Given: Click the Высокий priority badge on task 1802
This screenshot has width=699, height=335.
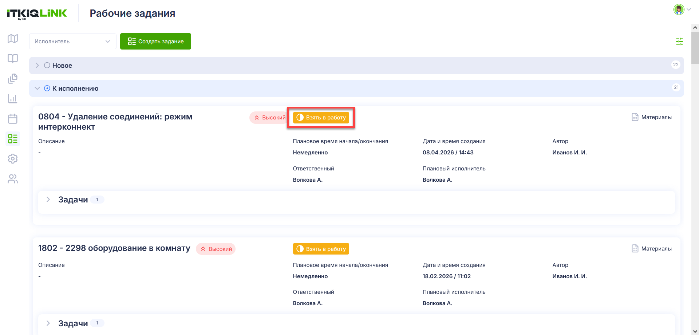Looking at the screenshot, I should [216, 249].
